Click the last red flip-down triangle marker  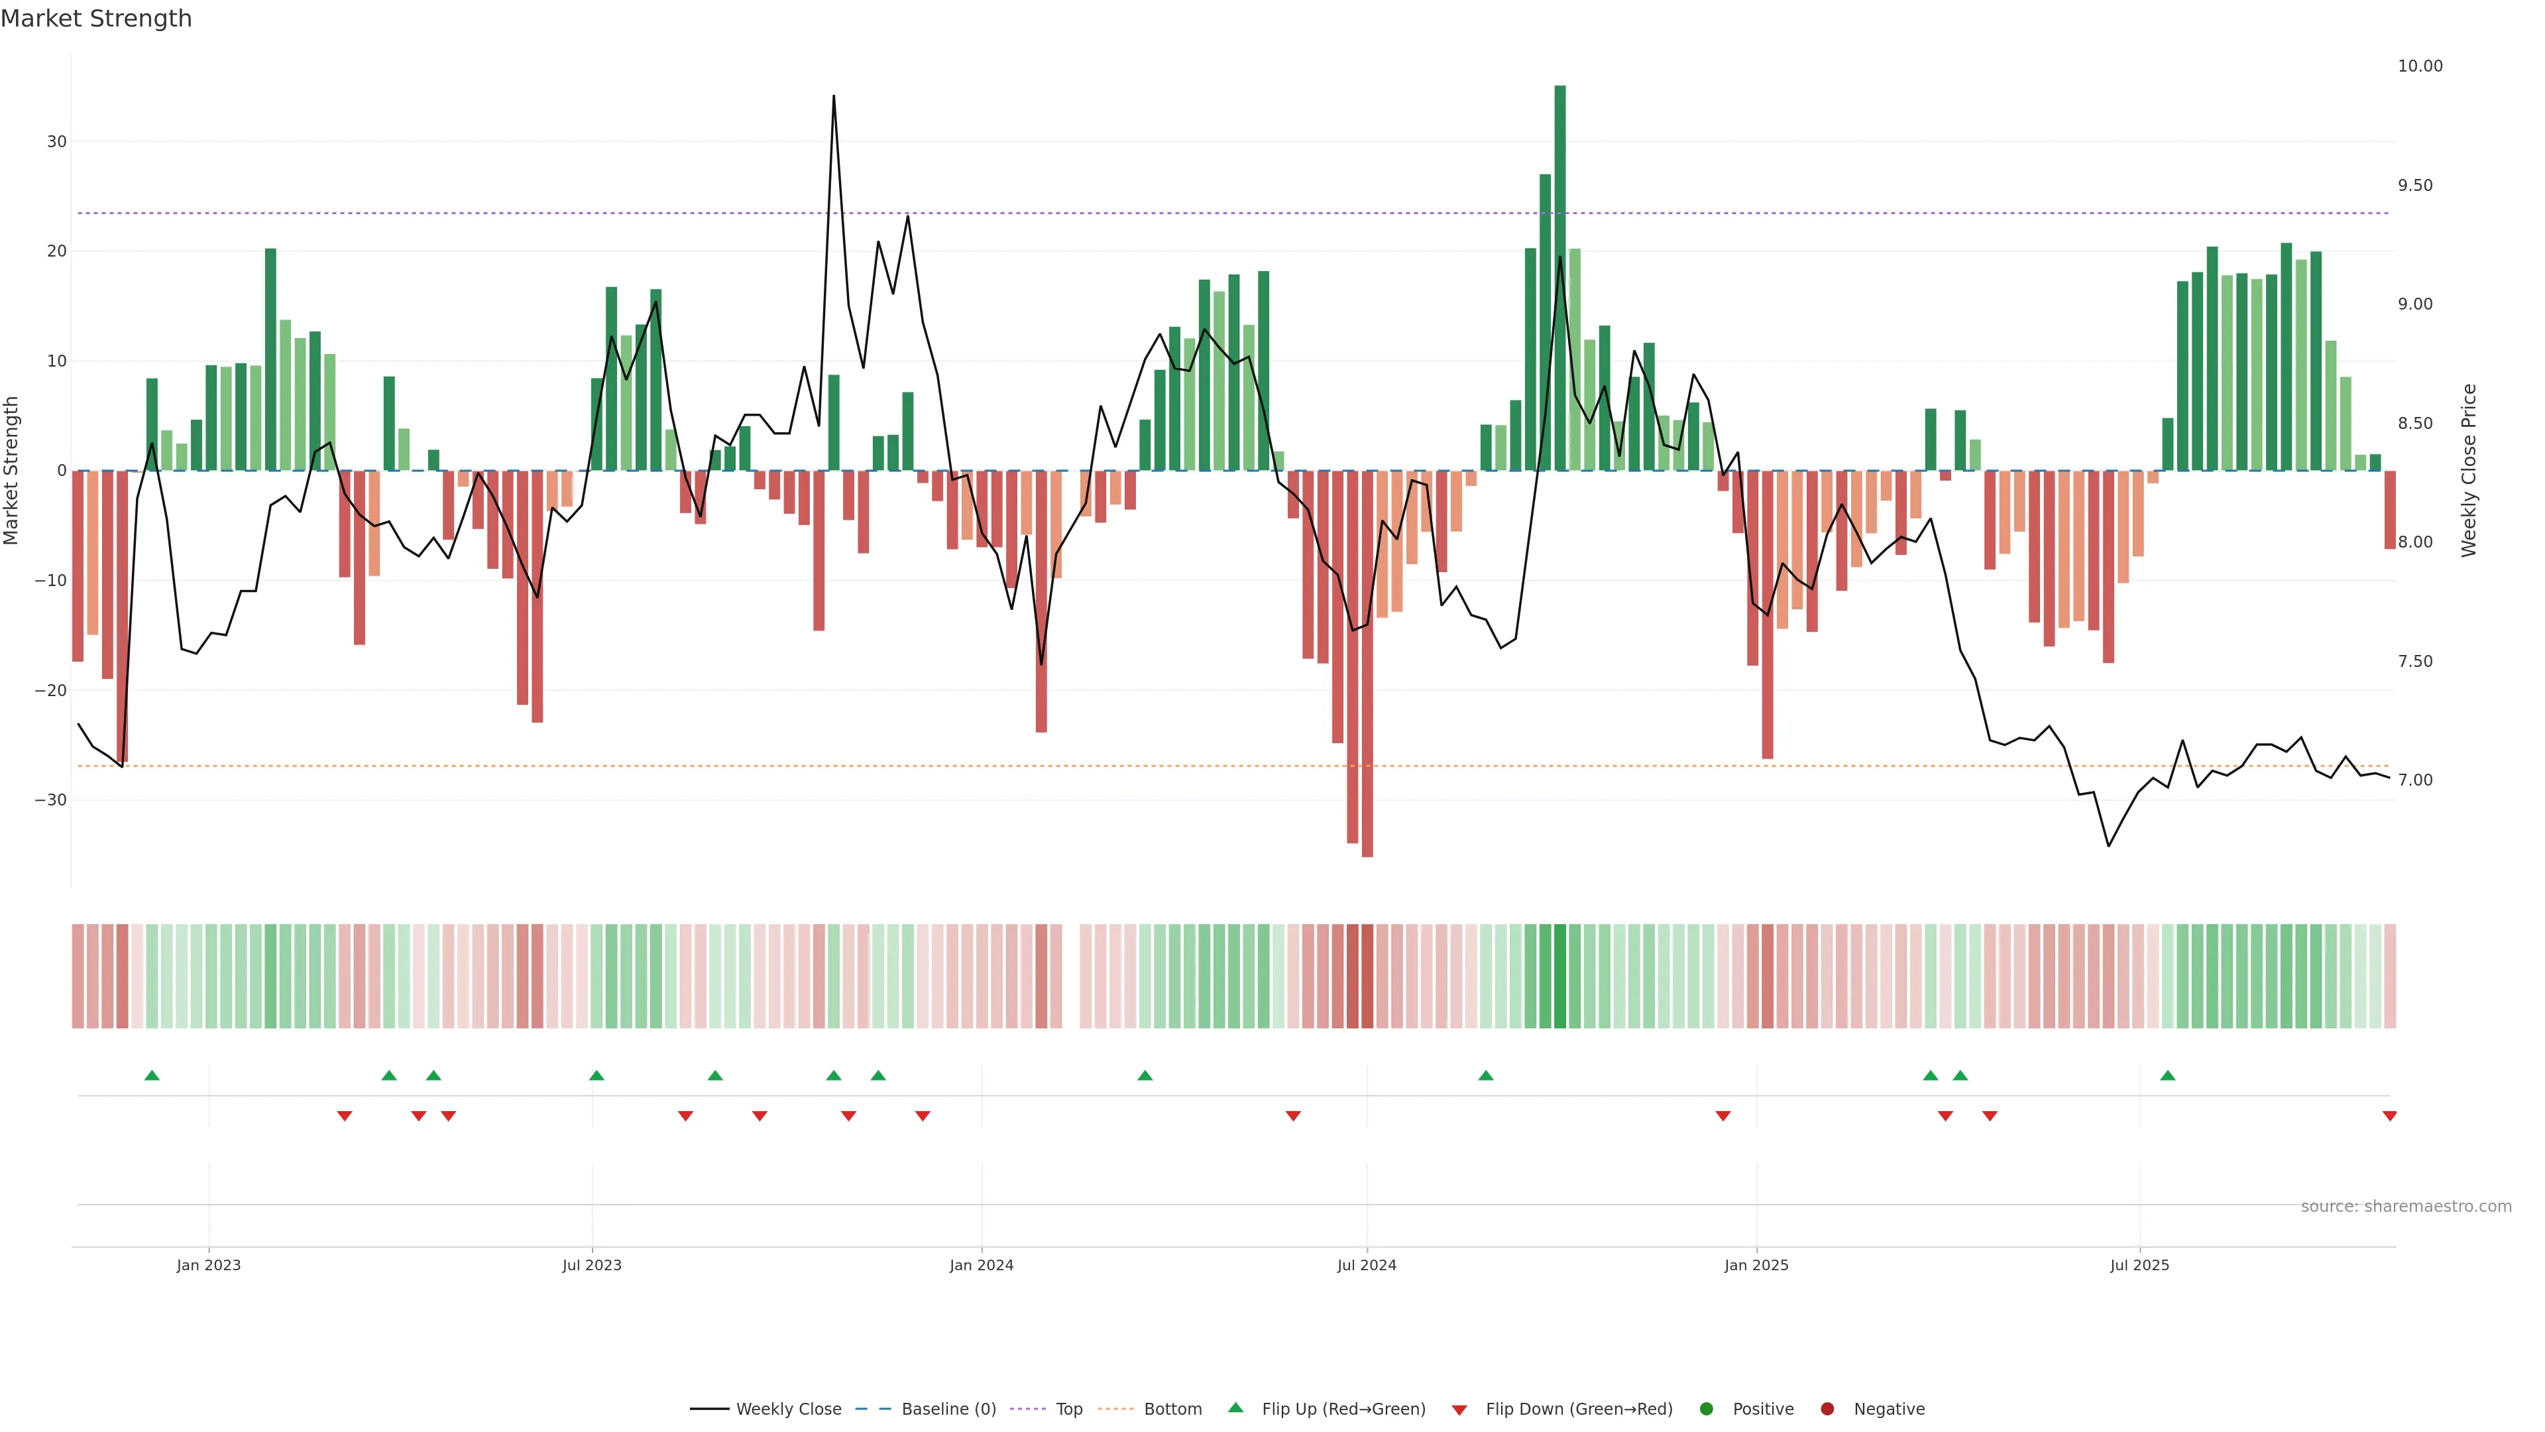pyautogui.click(x=2389, y=1116)
